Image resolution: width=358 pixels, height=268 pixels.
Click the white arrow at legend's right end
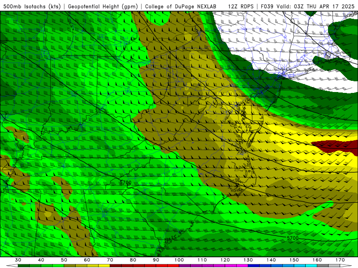(346, 266)
